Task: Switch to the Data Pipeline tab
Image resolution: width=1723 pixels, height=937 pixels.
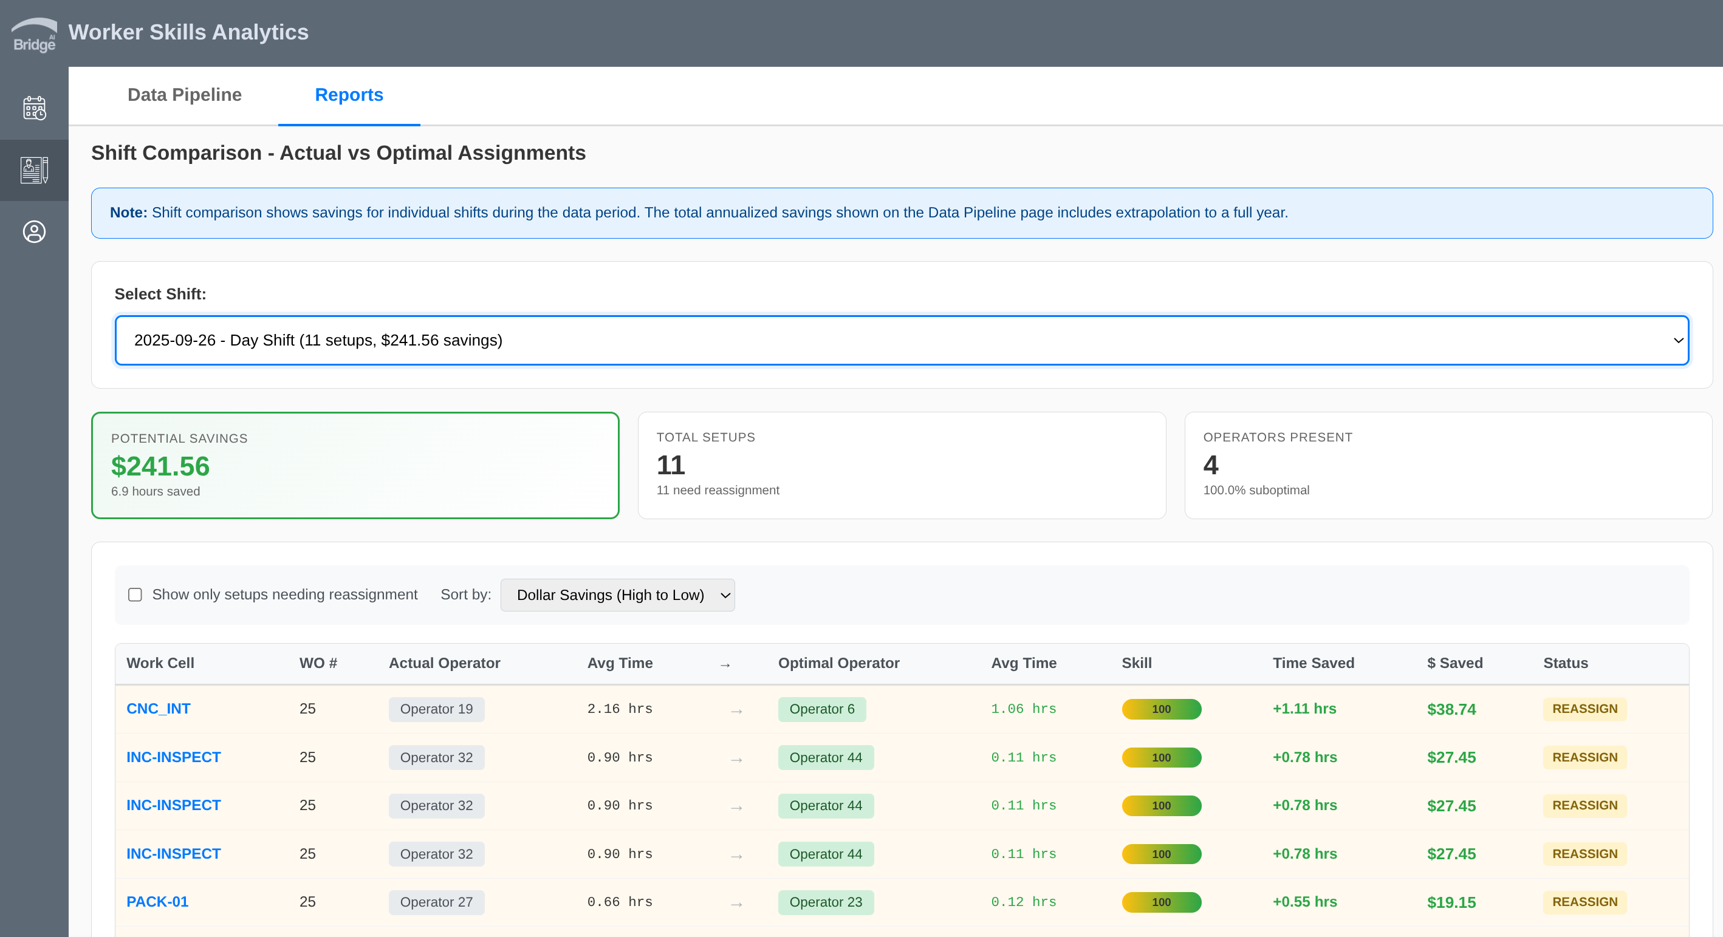Action: click(x=185, y=95)
